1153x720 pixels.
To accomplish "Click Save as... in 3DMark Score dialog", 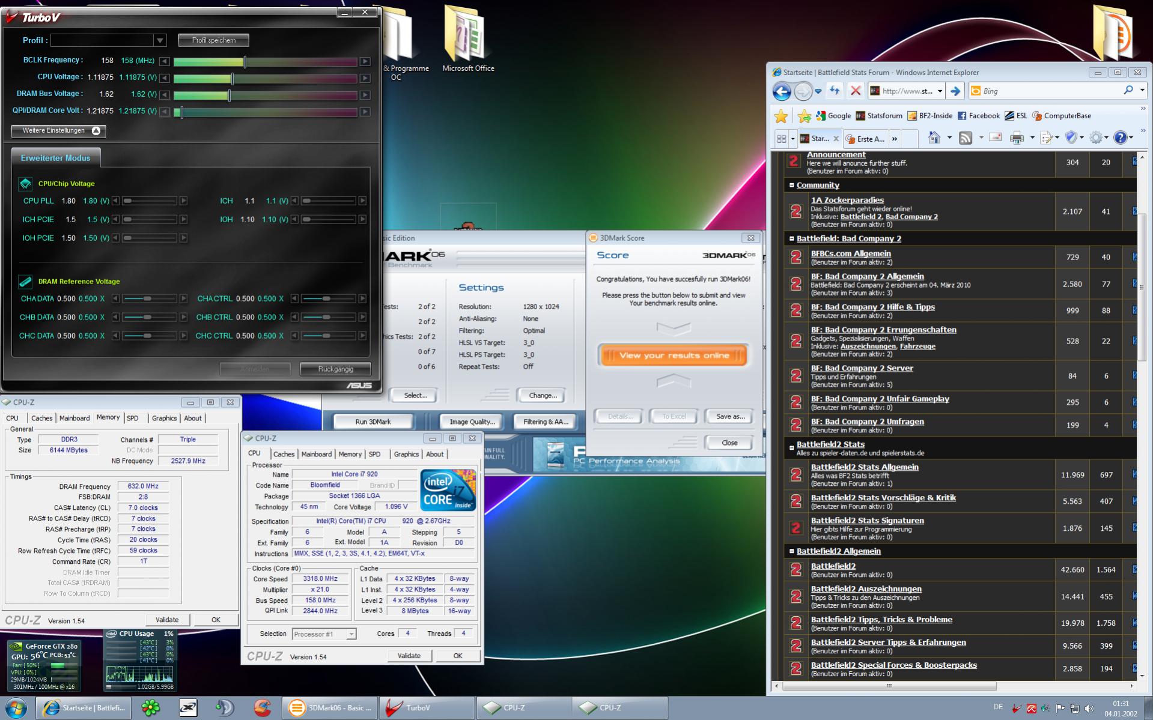I will [730, 416].
